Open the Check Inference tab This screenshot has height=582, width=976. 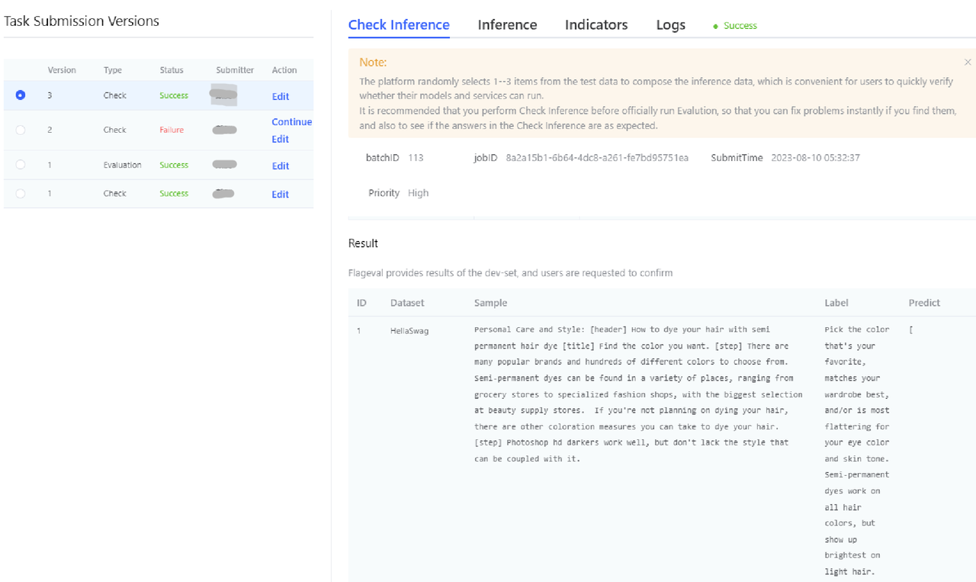(x=399, y=25)
